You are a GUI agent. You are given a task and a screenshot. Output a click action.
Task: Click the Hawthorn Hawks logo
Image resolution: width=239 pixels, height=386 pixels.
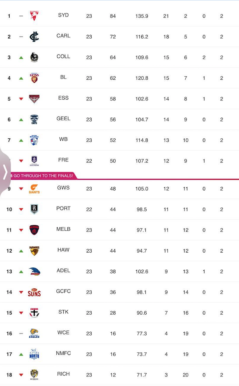coord(34,250)
